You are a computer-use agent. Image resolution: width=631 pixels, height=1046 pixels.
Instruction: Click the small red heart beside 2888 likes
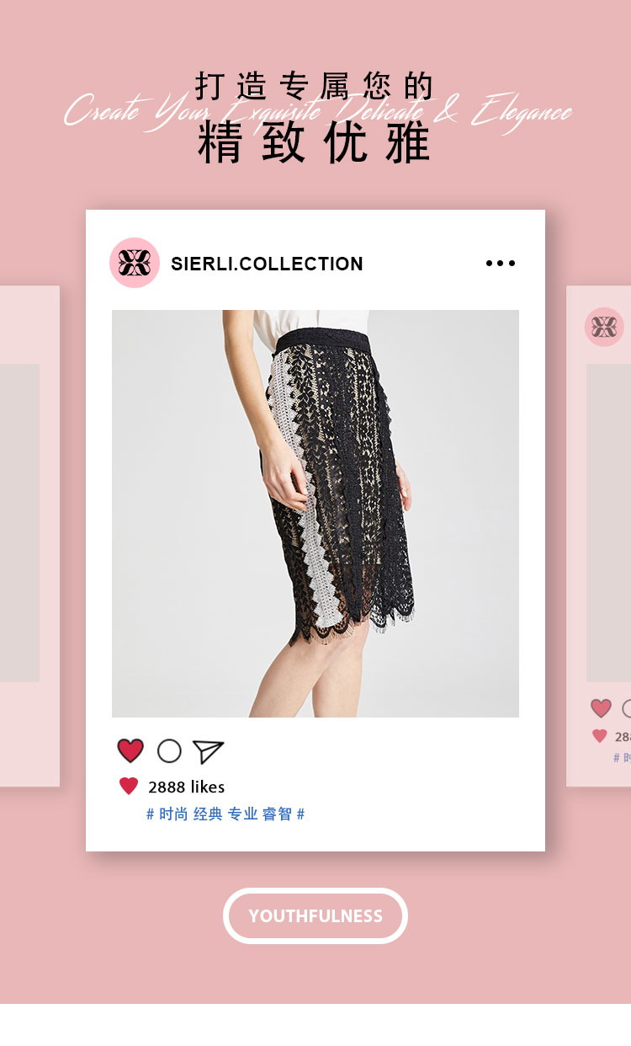129,787
